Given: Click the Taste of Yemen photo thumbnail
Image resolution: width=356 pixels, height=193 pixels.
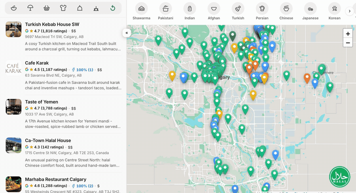Looking at the screenshot, I should pos(13,107).
